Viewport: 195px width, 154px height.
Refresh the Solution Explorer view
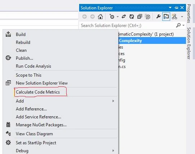[132, 17]
